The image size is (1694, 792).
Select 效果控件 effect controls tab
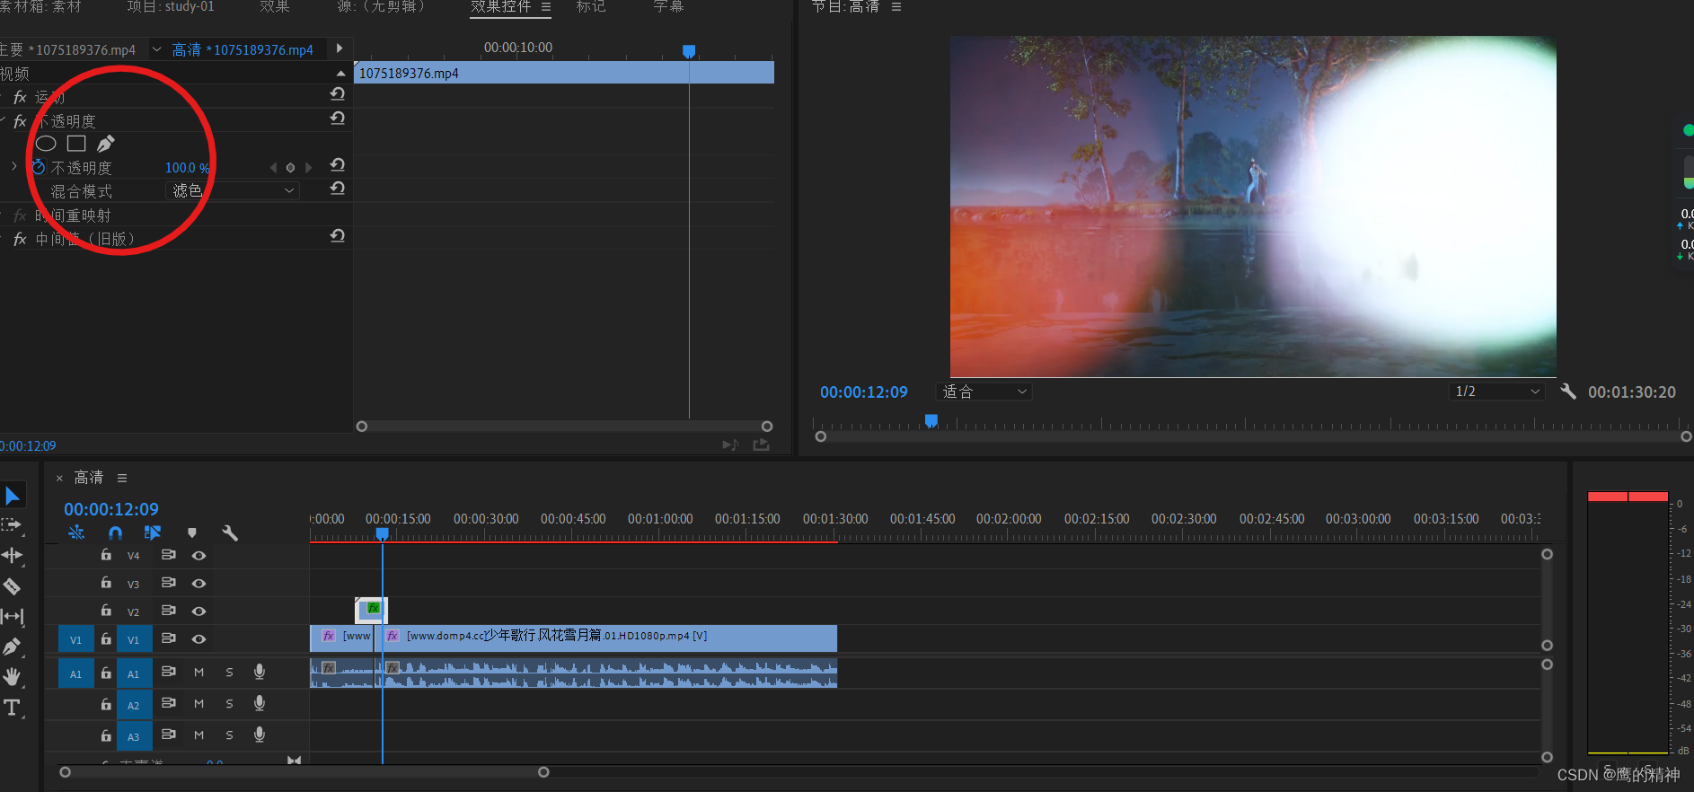pos(500,6)
